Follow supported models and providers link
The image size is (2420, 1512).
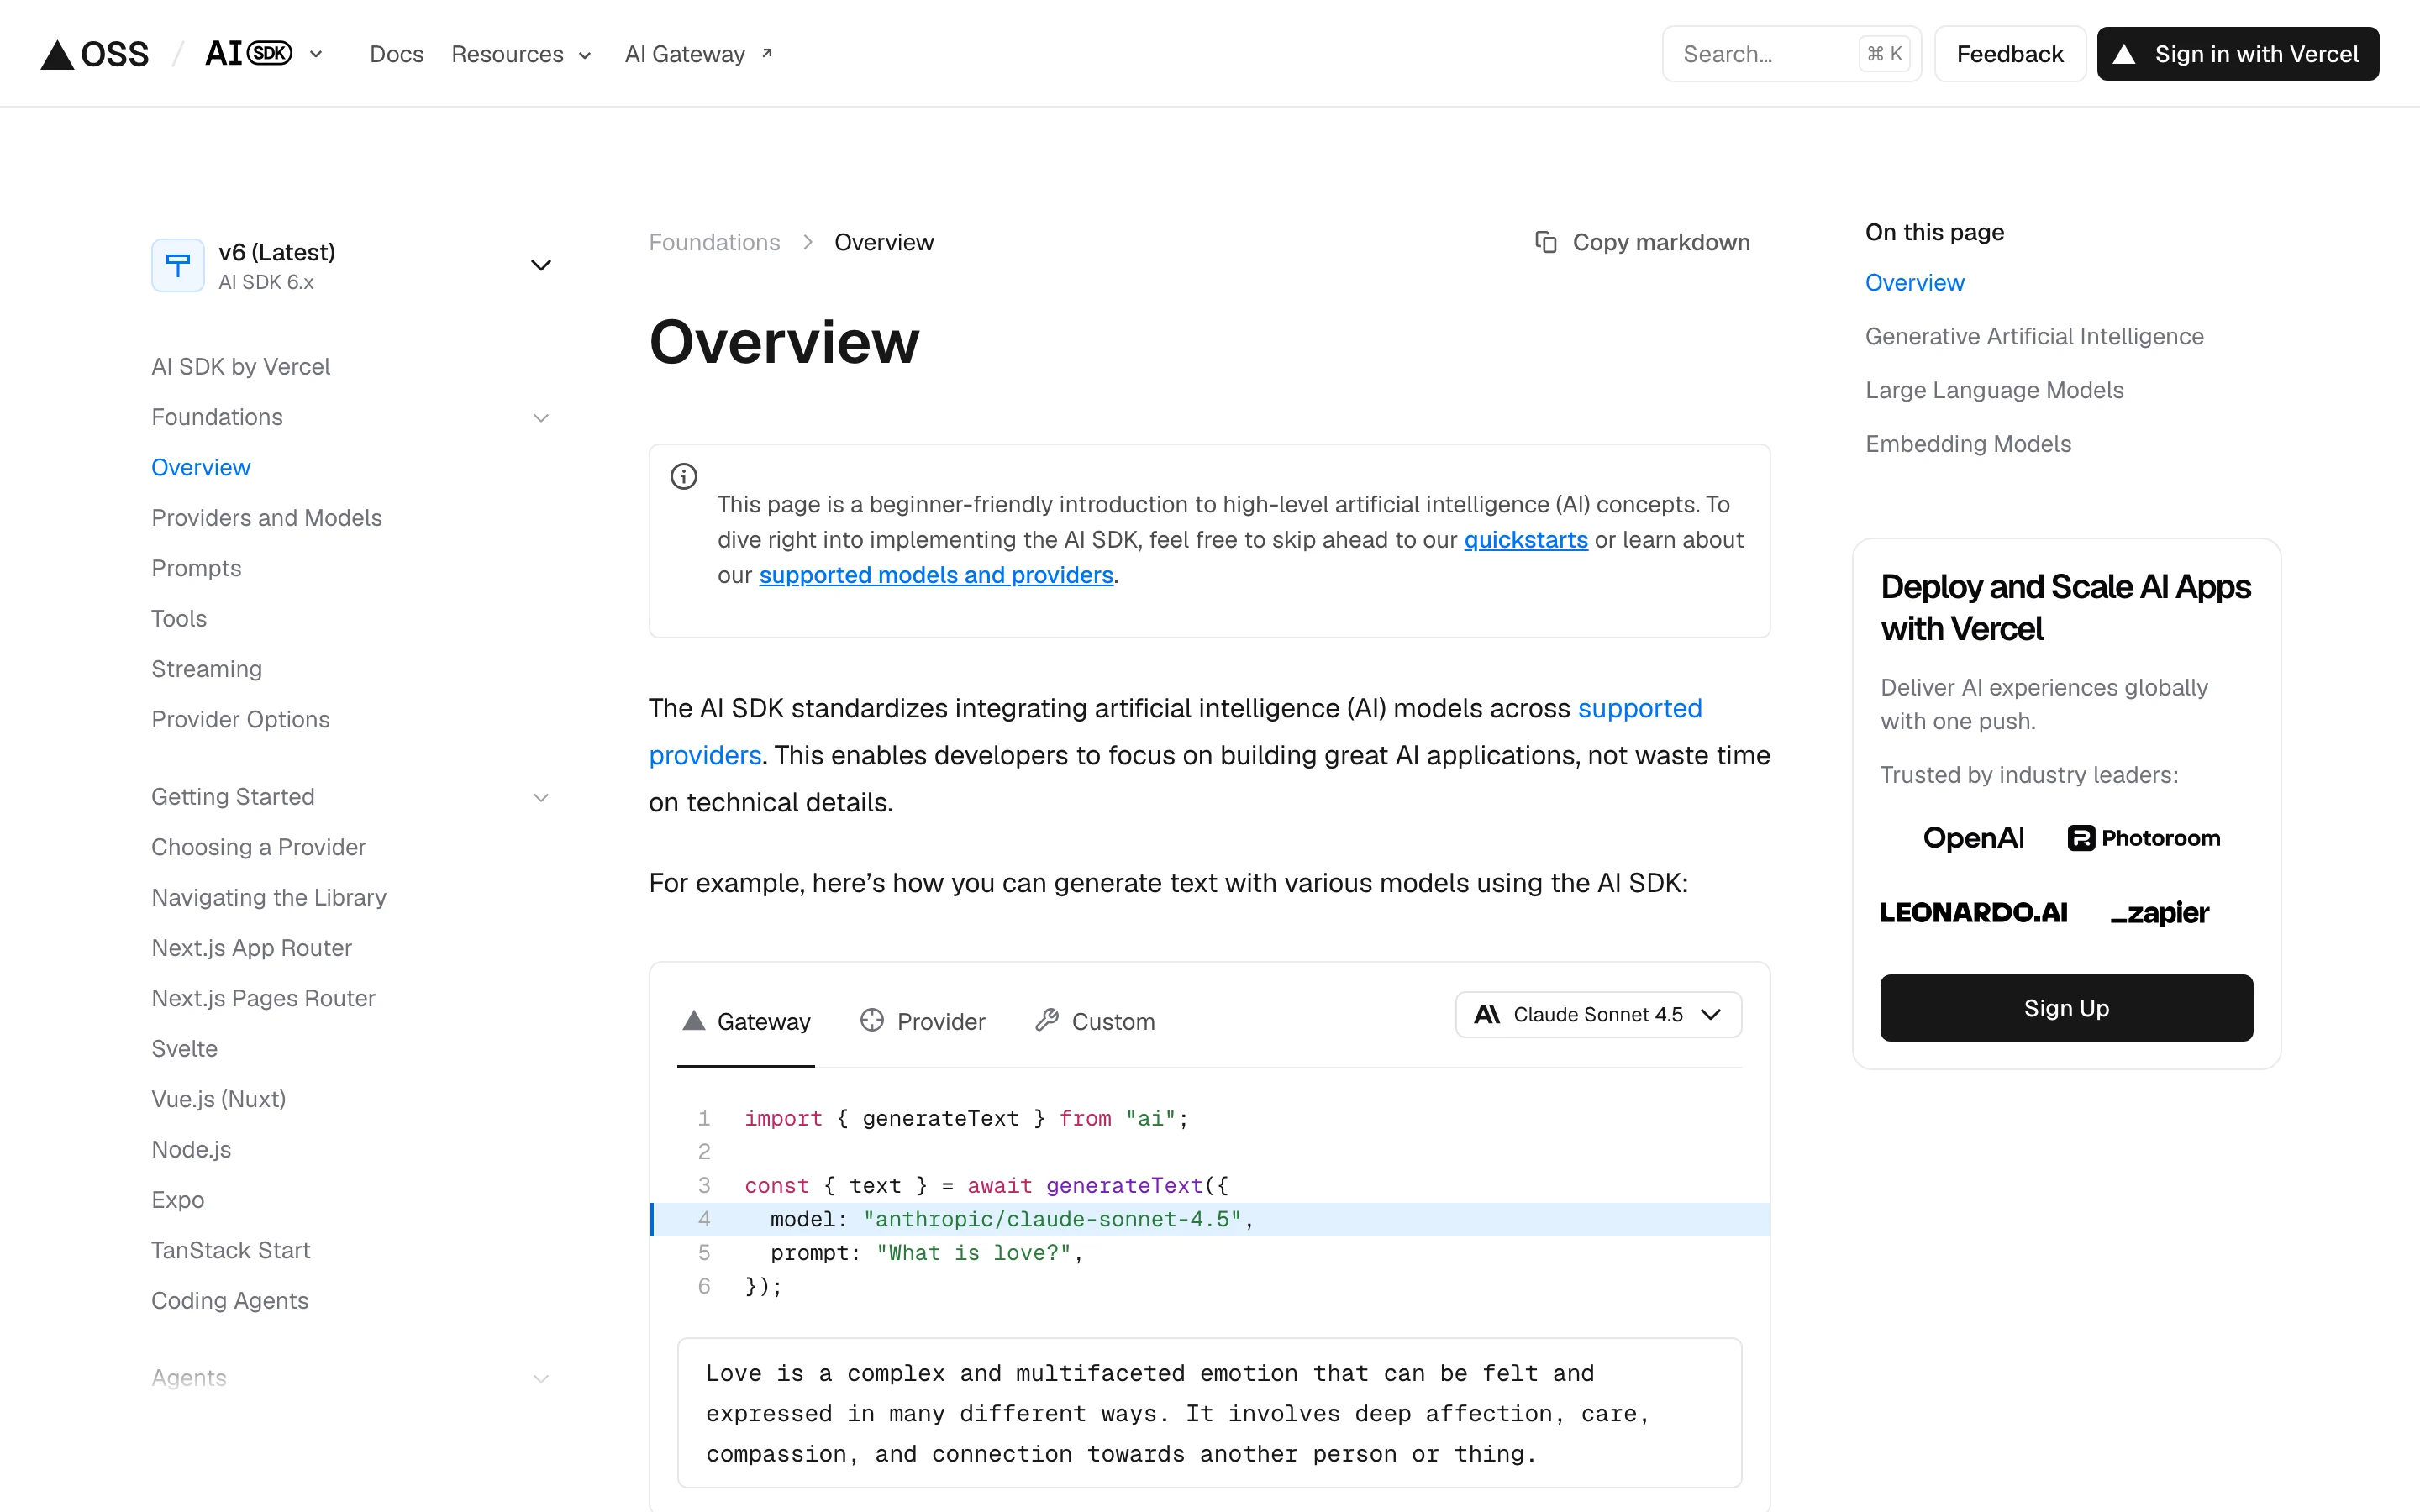[x=936, y=575]
